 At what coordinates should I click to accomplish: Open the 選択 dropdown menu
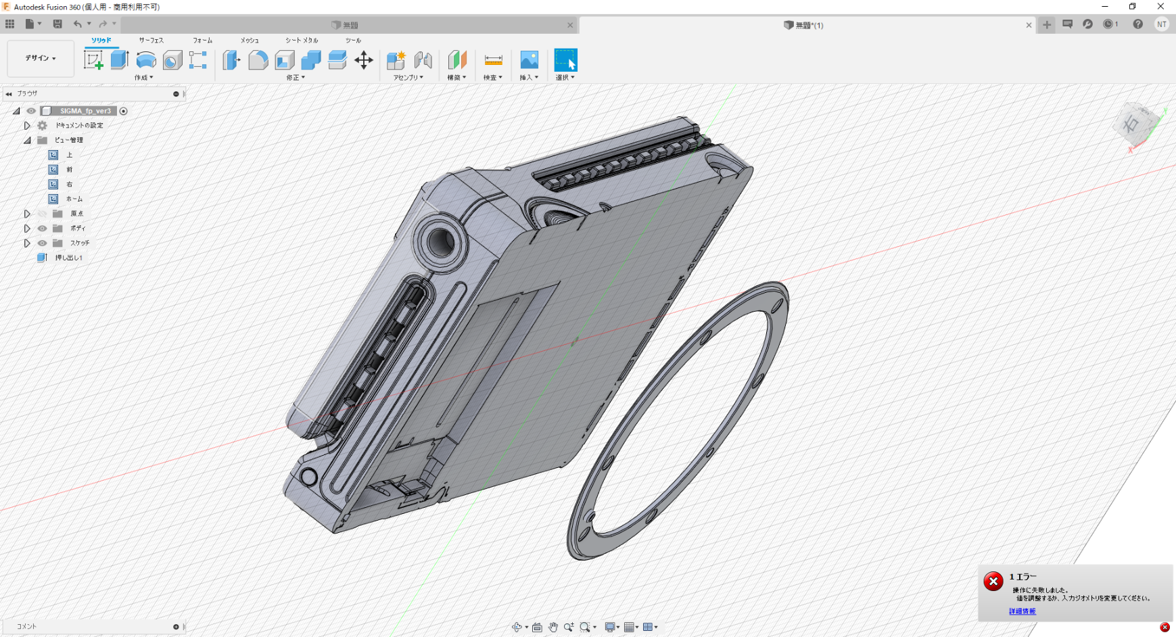tap(565, 78)
